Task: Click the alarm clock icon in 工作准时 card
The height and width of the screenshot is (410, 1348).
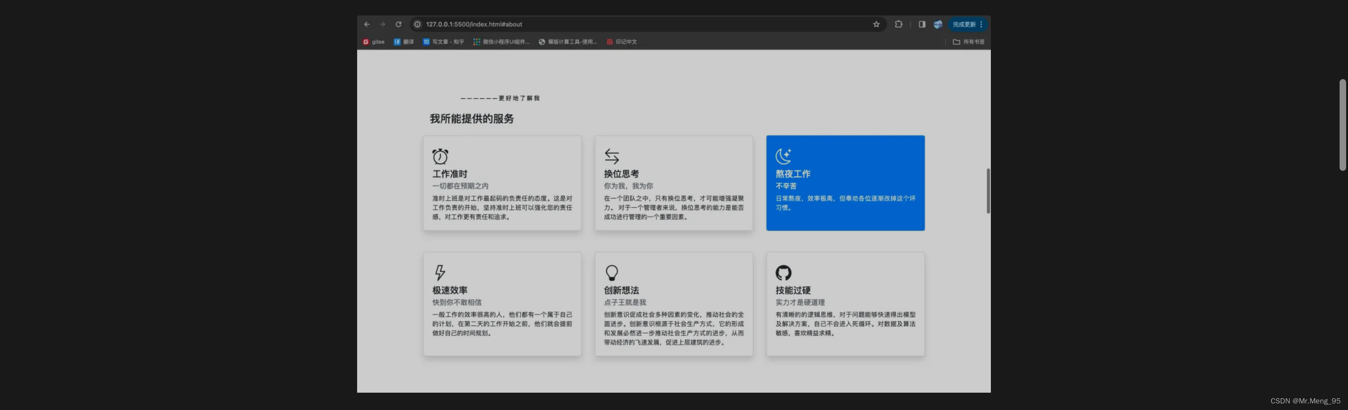Action: tap(440, 156)
